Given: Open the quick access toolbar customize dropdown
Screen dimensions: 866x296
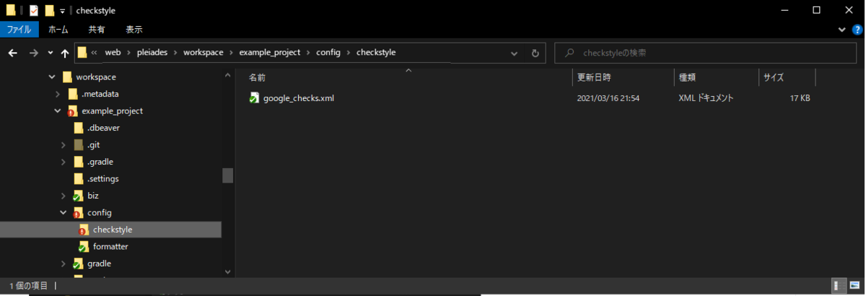Looking at the screenshot, I should (62, 10).
